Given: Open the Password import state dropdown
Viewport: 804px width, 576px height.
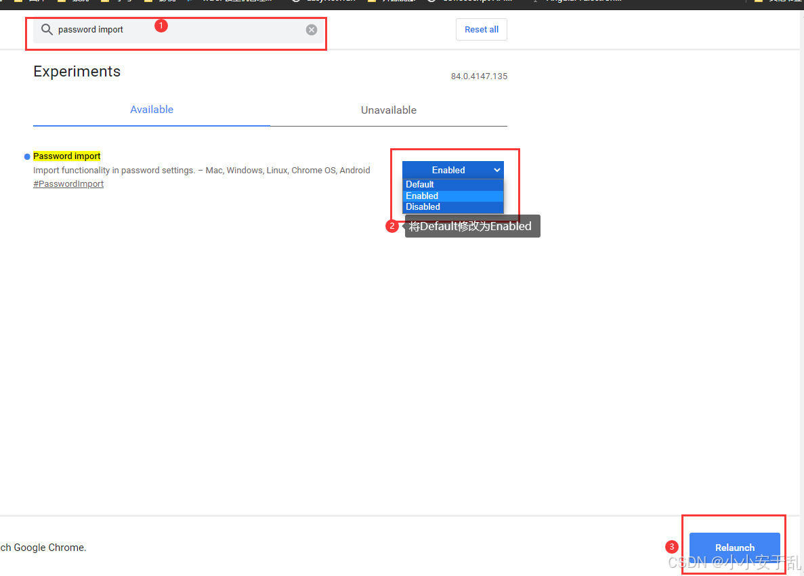Looking at the screenshot, I should click(452, 170).
